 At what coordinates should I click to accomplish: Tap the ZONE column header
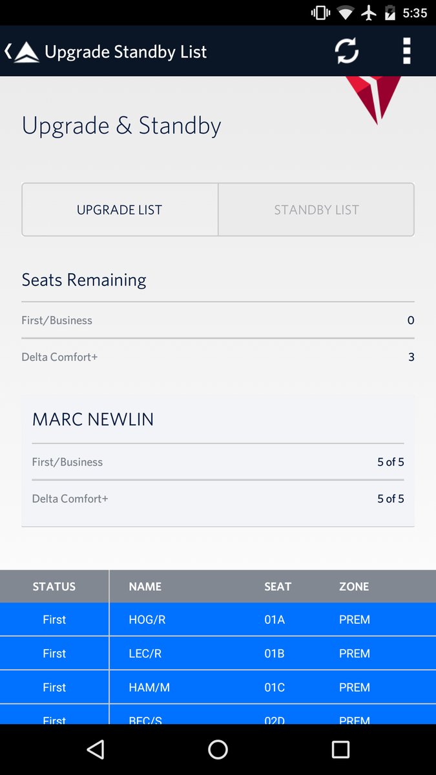click(354, 586)
